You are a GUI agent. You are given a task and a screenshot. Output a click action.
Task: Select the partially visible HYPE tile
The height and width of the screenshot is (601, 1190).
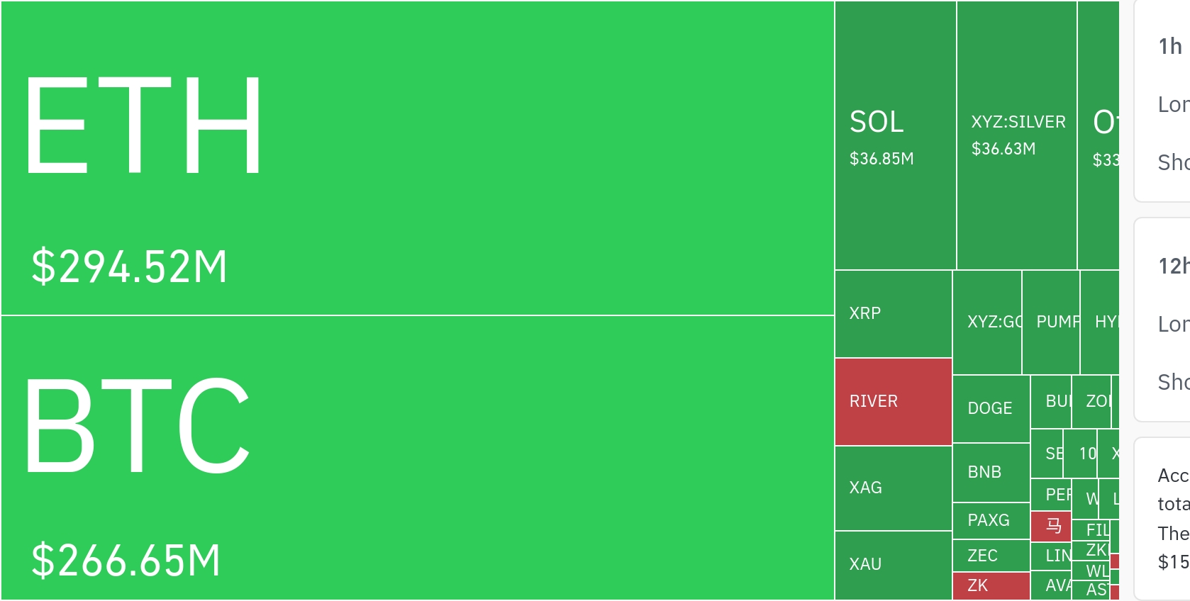pyautogui.click(x=1100, y=322)
